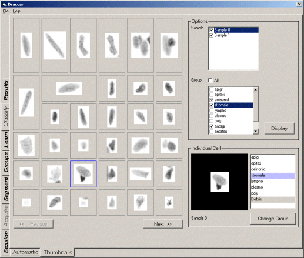Enable the All groups checkbox
The image size is (304, 258).
tap(210, 81)
